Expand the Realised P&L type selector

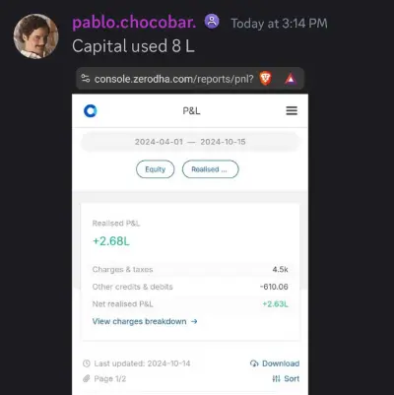(x=210, y=169)
